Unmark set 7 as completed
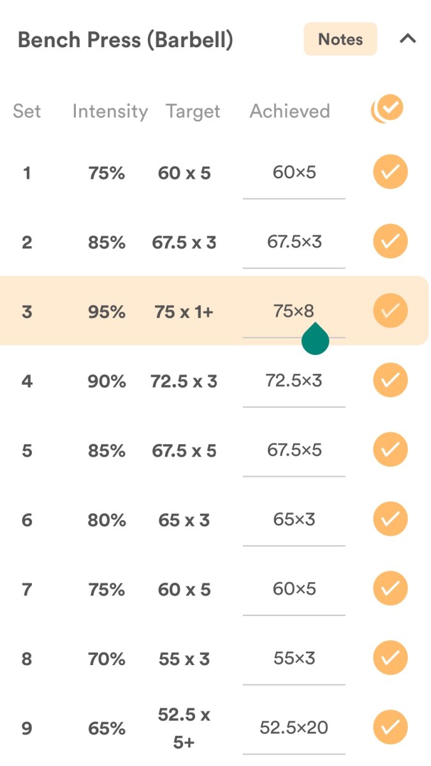The image size is (431, 766). [x=390, y=589]
